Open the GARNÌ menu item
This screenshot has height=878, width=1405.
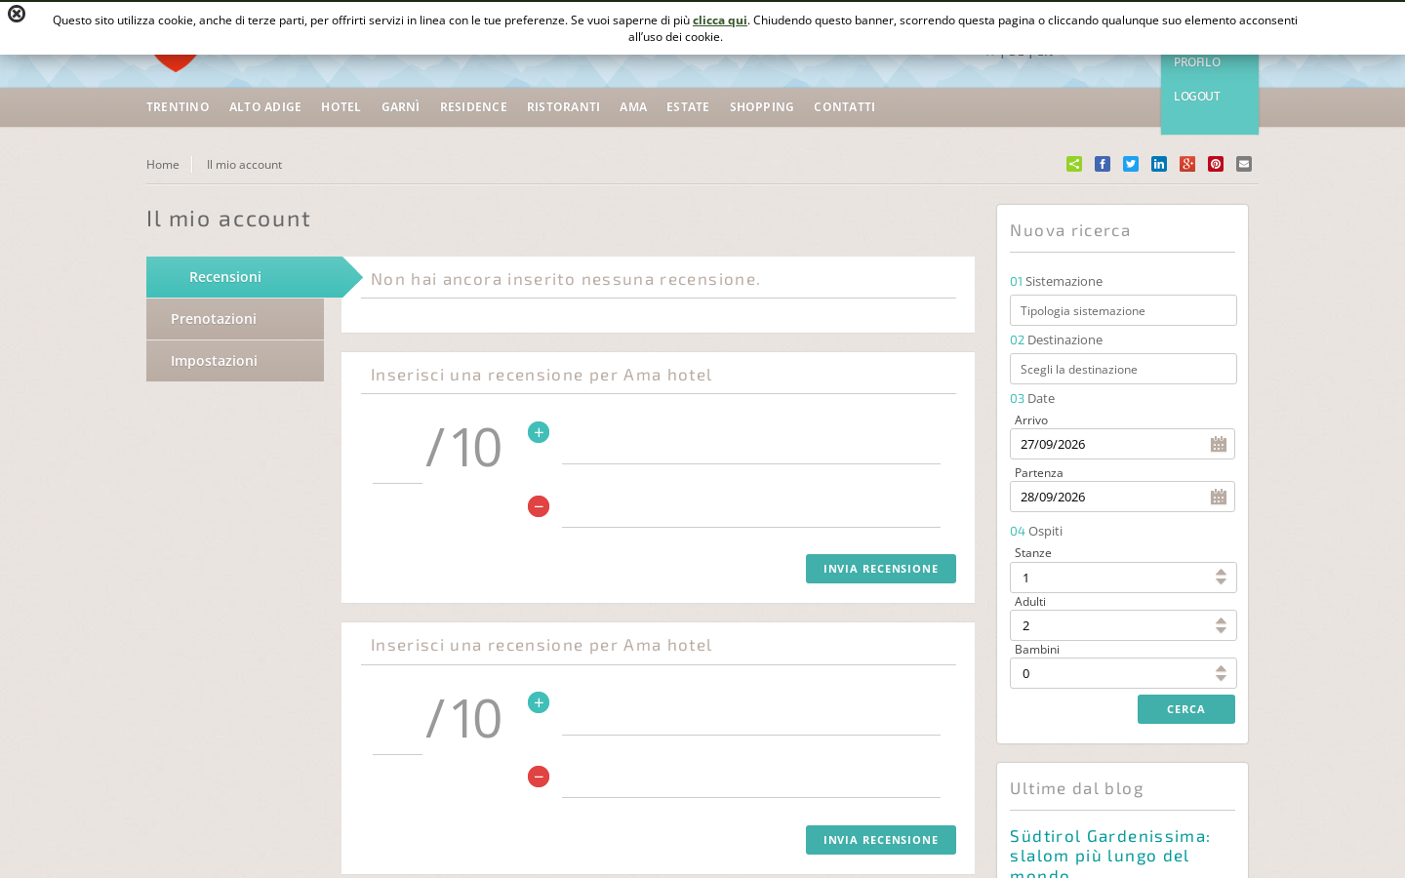[400, 107]
